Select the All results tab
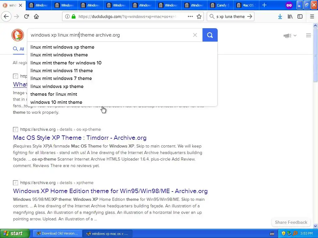 (18, 49)
